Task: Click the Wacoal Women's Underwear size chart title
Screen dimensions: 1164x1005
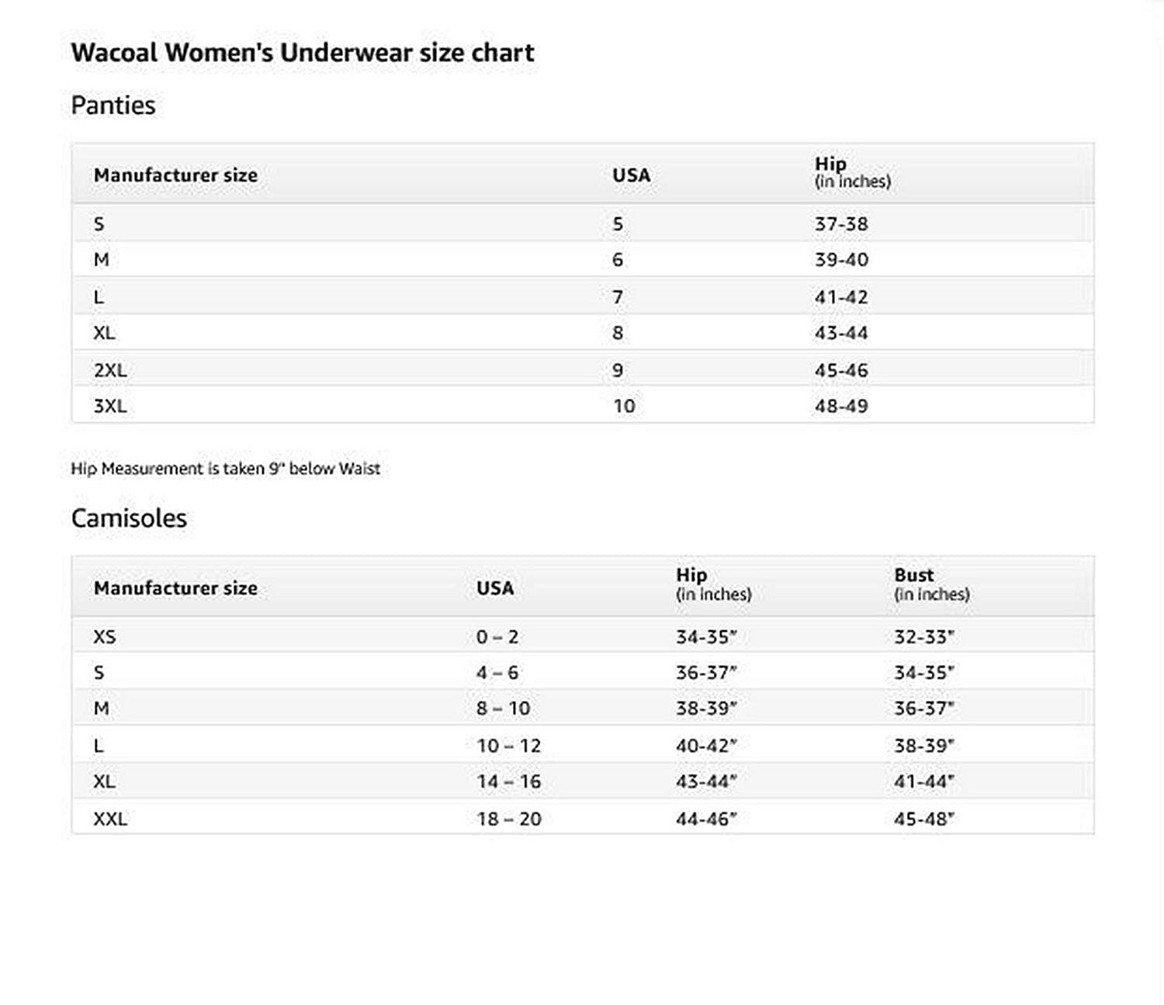Action: (303, 53)
